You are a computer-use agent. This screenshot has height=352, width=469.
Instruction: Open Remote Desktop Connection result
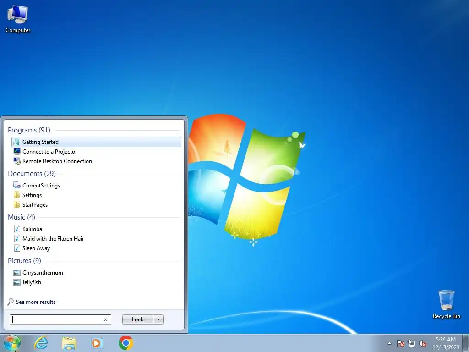(x=96, y=161)
